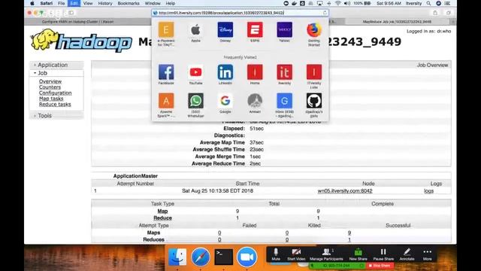Open the wn05.itversity.com:8042 node link
This screenshot has height=271, width=481.
[345, 190]
